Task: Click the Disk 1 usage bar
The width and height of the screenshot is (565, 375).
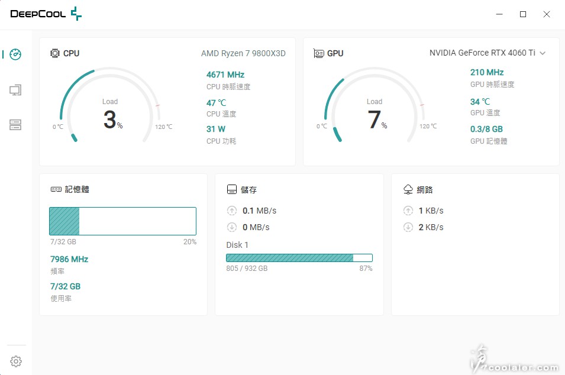Action: click(x=299, y=257)
